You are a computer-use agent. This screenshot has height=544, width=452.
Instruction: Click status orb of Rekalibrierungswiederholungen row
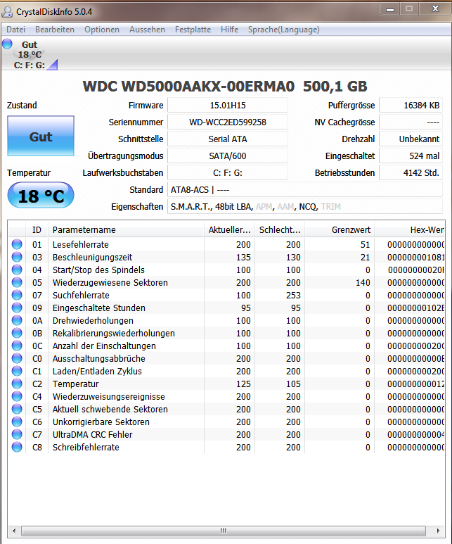17,333
